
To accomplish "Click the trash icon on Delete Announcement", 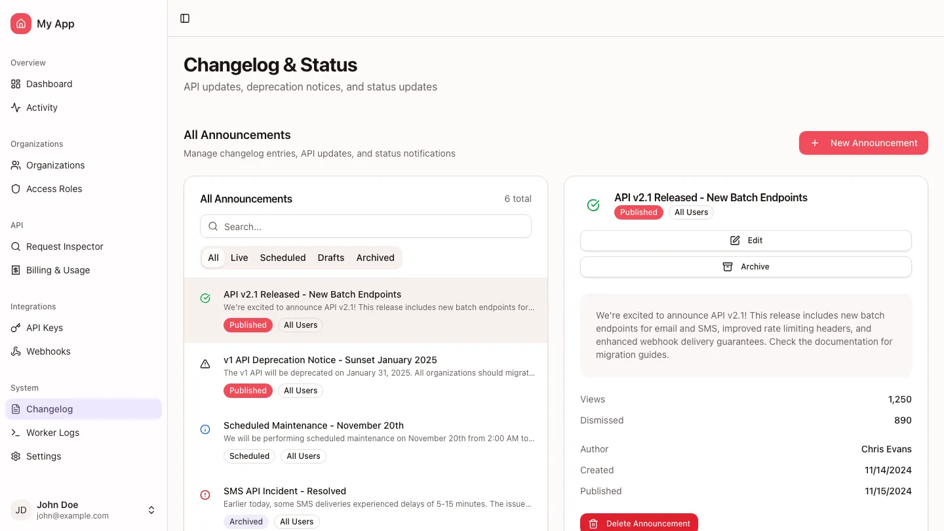I will 593,523.
